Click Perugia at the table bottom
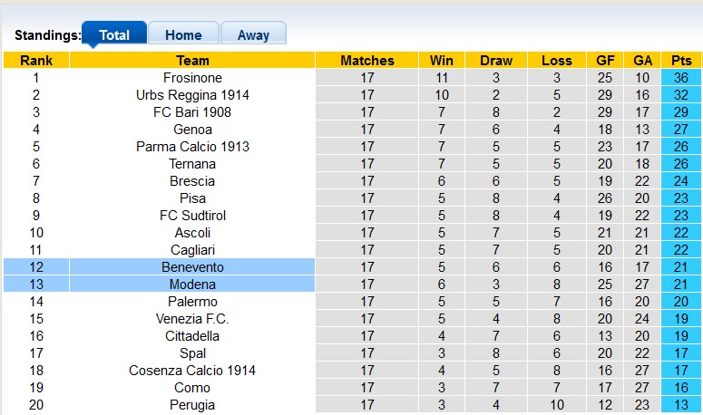 click(192, 405)
